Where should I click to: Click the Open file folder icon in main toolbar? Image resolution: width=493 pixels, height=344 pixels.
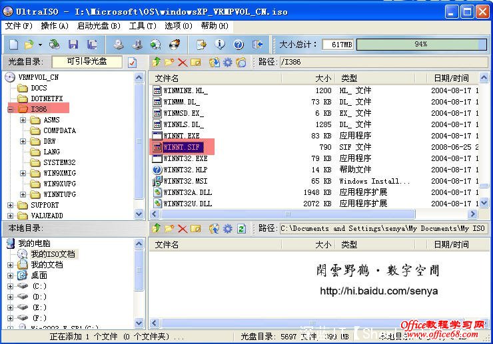tap(29, 45)
